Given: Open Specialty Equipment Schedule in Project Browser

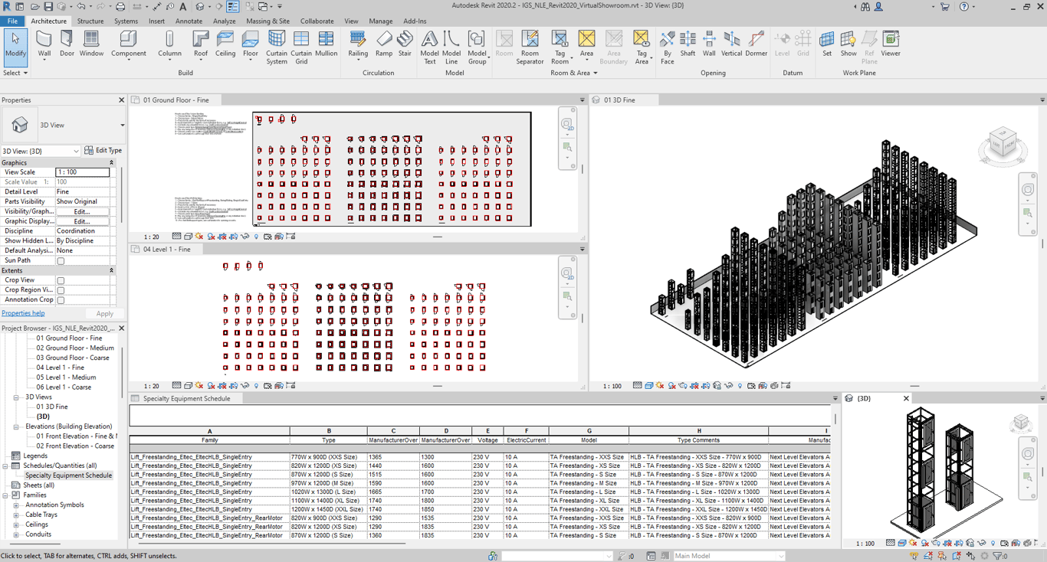Looking at the screenshot, I should point(68,475).
